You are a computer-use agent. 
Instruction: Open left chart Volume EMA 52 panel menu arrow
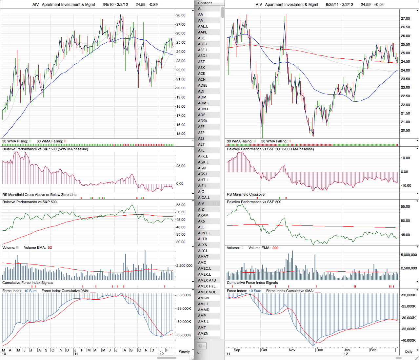[x=193, y=247]
